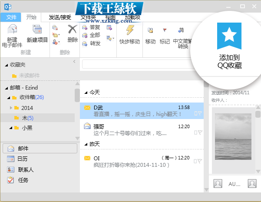Click folder pane scroll down arrow
This screenshot has width=261, height=202.
[x=77, y=139]
